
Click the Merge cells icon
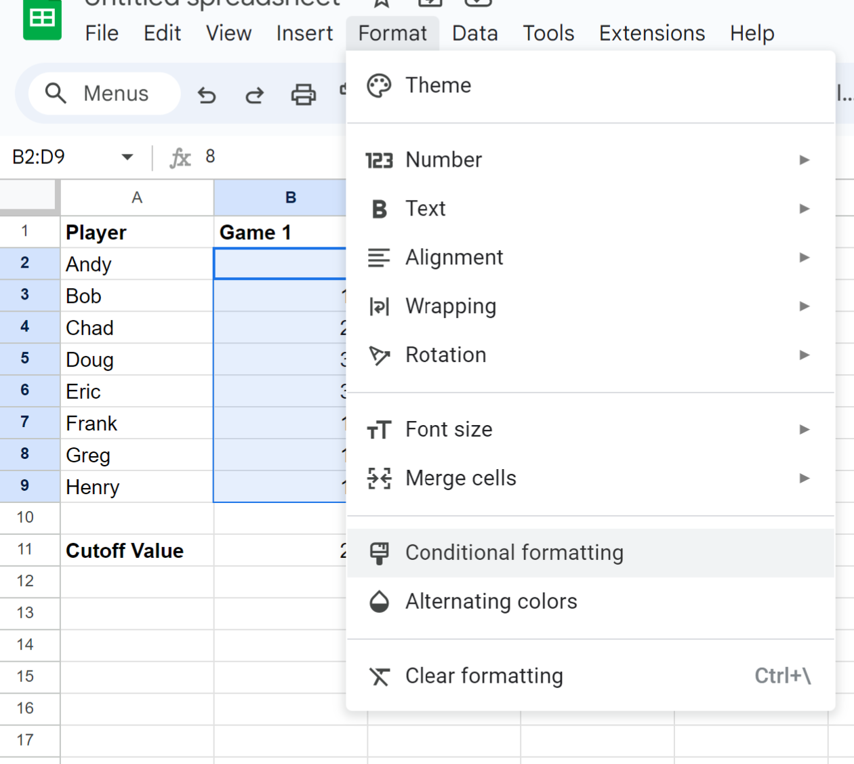[380, 479]
